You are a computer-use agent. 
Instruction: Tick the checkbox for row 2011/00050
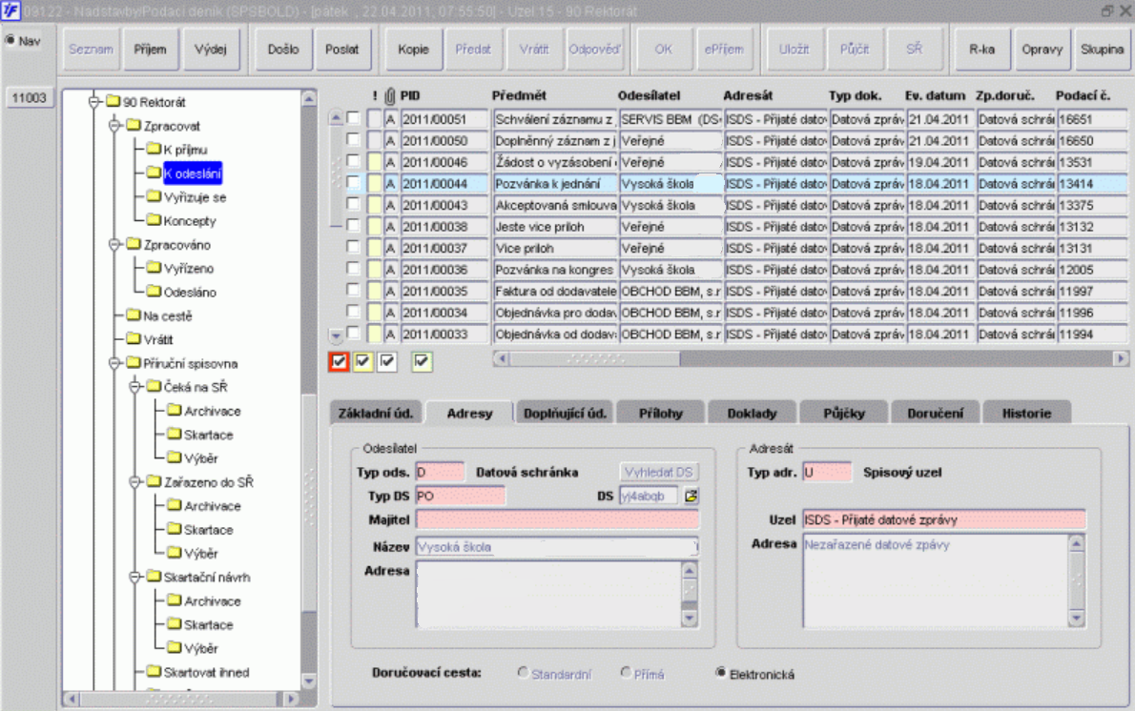(x=353, y=139)
